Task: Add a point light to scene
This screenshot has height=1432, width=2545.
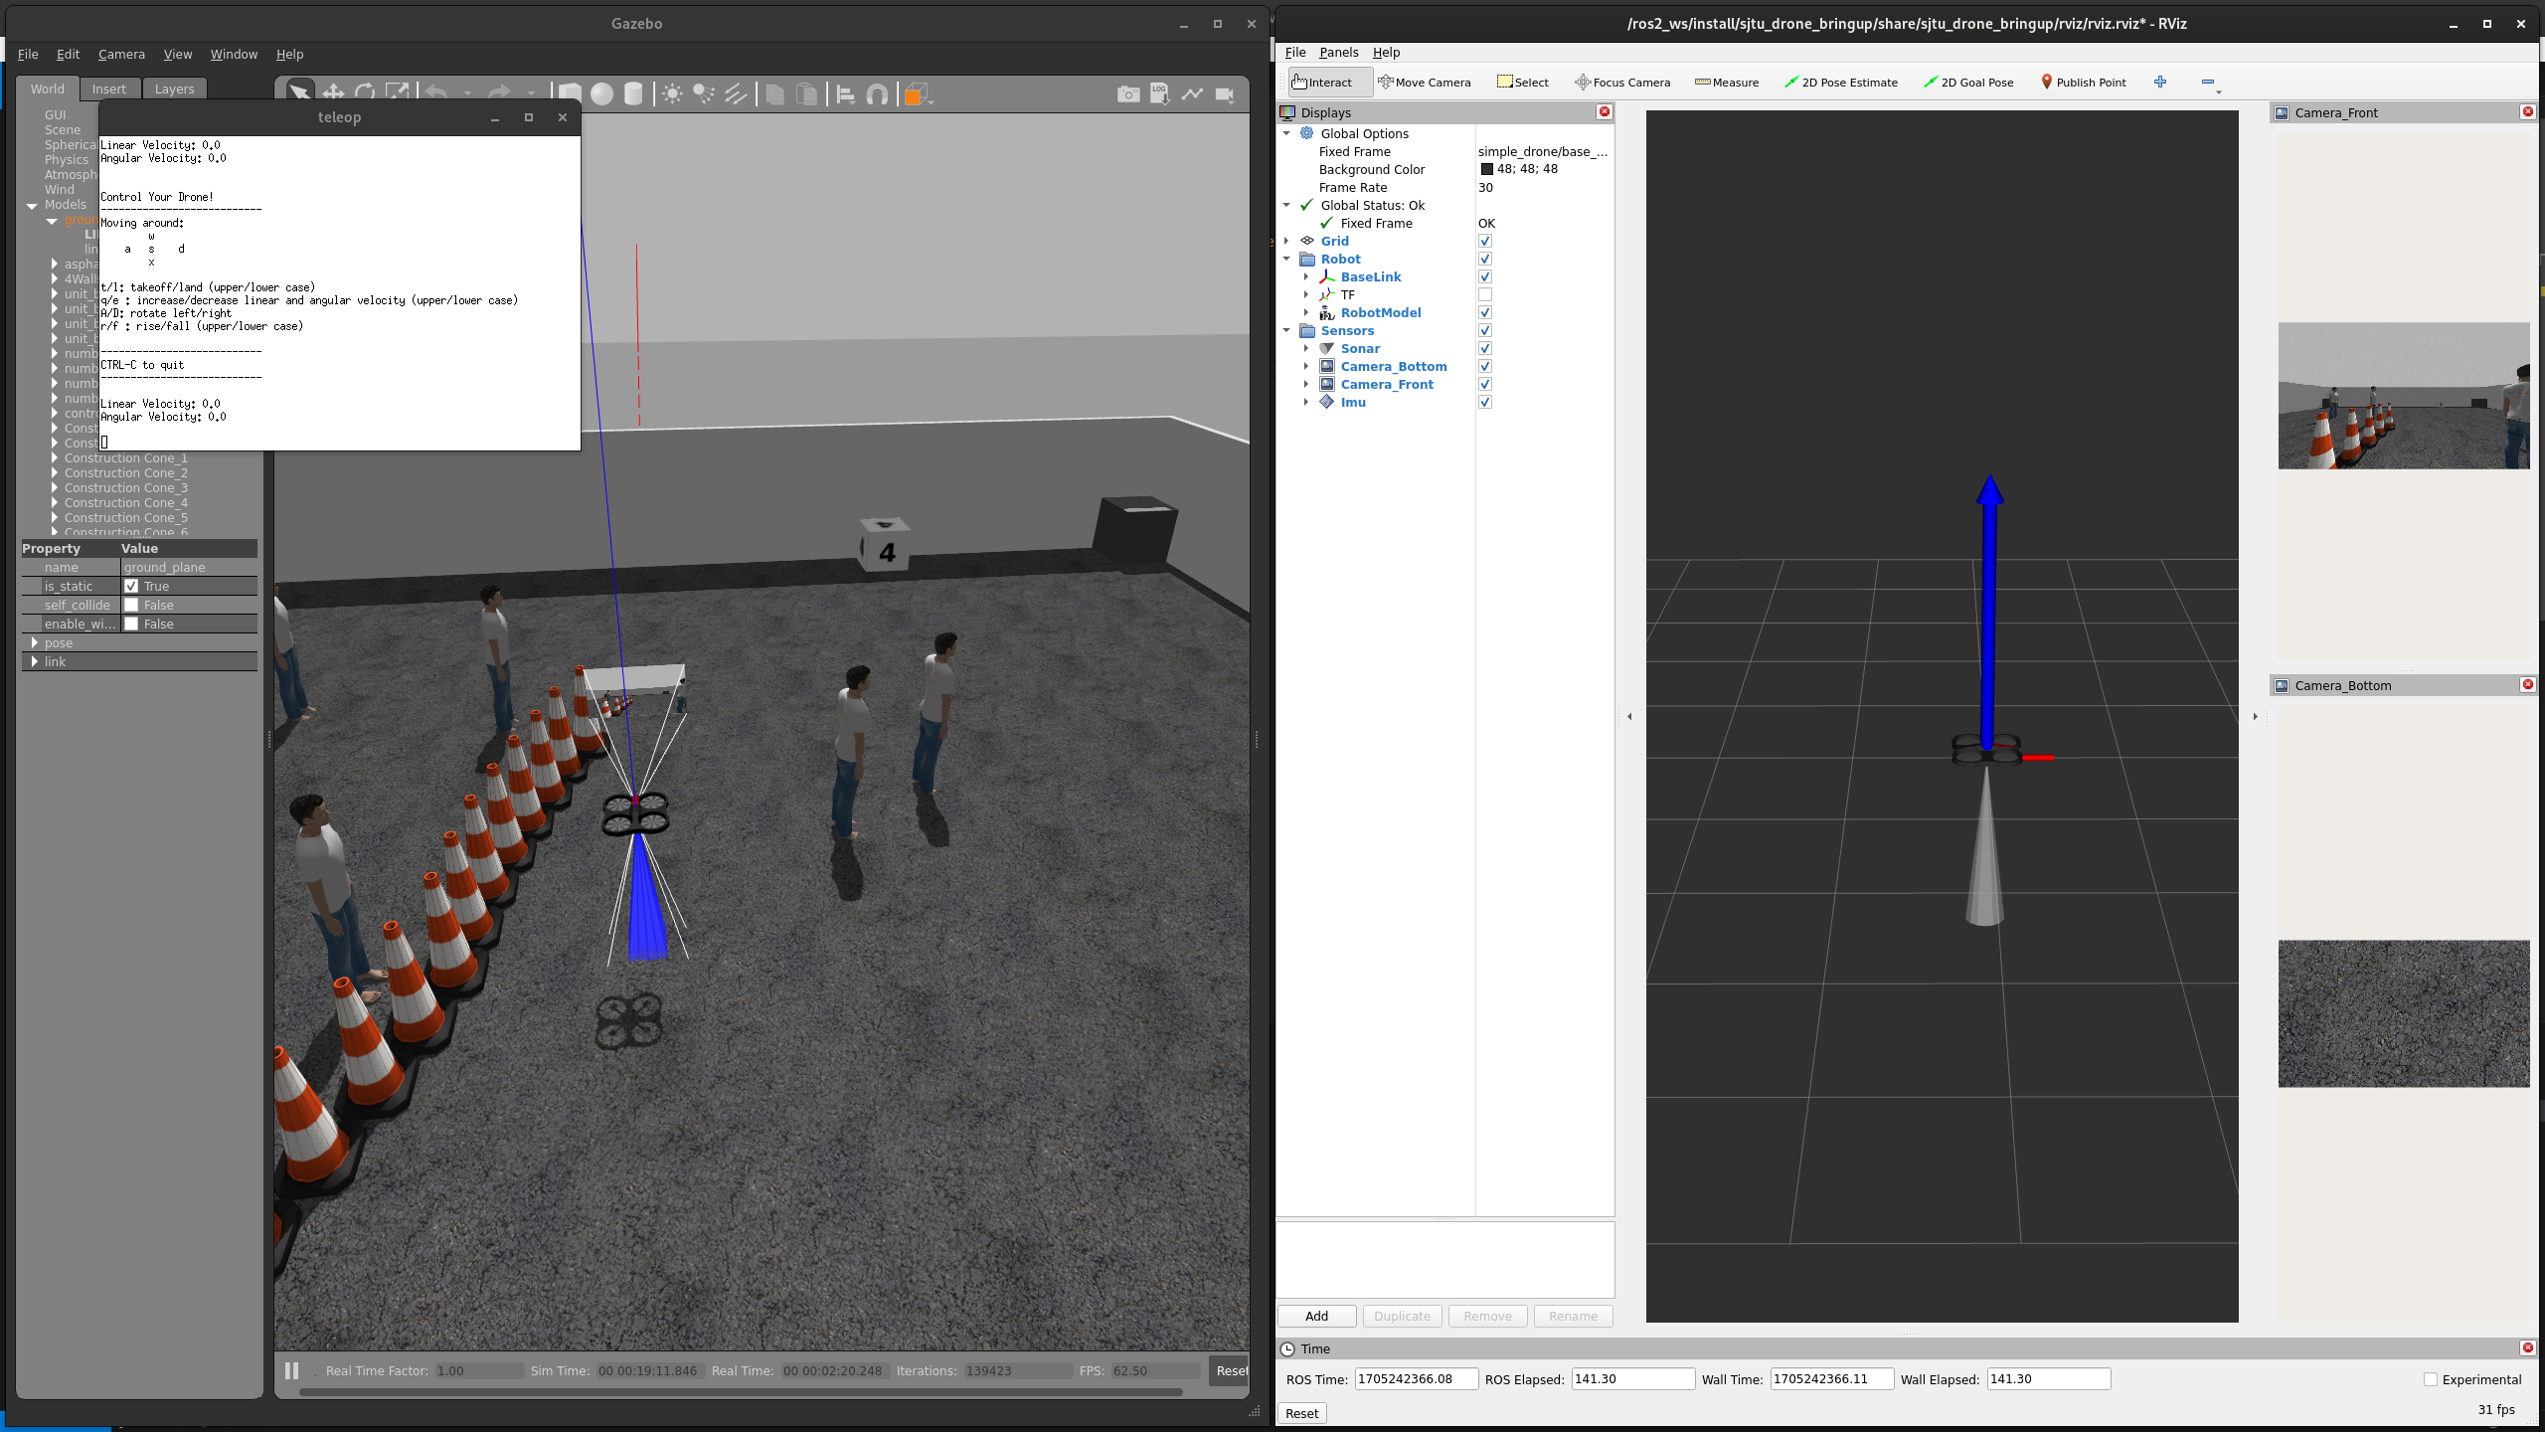Action: coord(672,93)
